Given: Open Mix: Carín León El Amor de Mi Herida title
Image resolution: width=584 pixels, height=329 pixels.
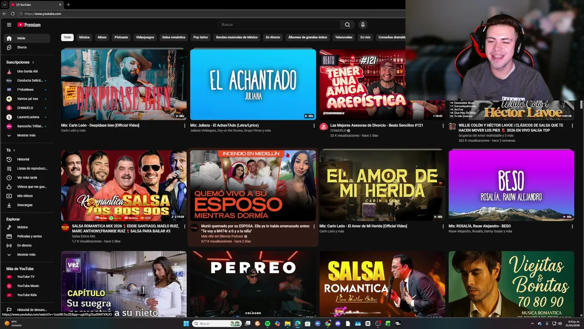Looking at the screenshot, I should (363, 226).
